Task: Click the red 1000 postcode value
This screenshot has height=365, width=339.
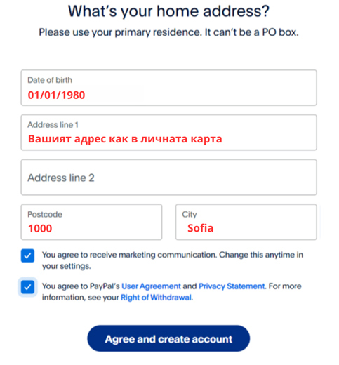Action: pos(40,228)
